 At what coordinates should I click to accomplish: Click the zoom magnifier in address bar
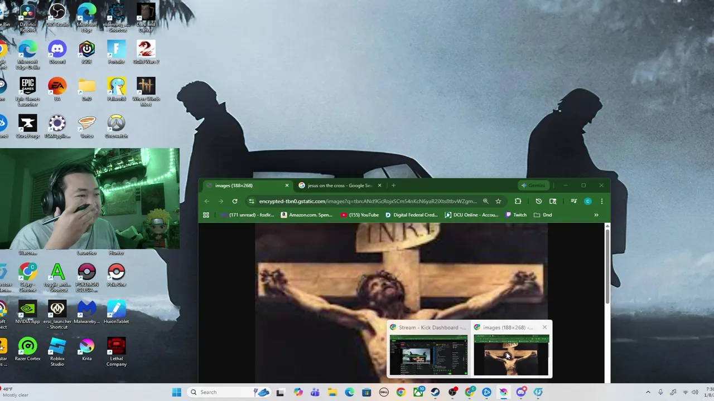tap(485, 201)
